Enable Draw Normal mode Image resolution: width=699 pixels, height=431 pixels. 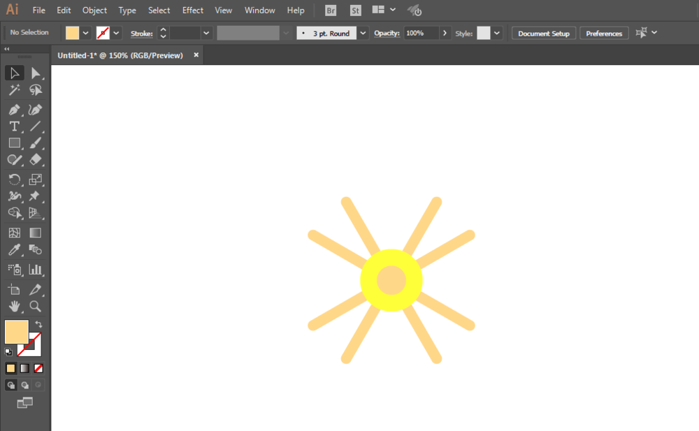[10, 385]
